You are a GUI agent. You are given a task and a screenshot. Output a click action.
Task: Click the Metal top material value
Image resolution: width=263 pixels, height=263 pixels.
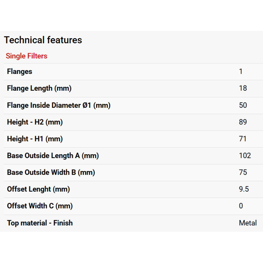coord(248,223)
